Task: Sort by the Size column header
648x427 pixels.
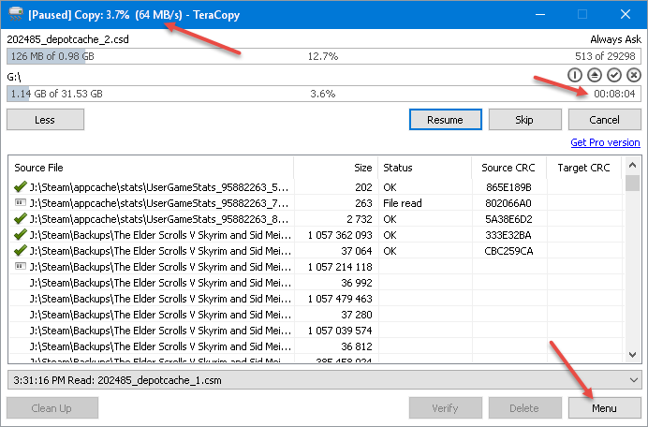Action: coord(336,168)
